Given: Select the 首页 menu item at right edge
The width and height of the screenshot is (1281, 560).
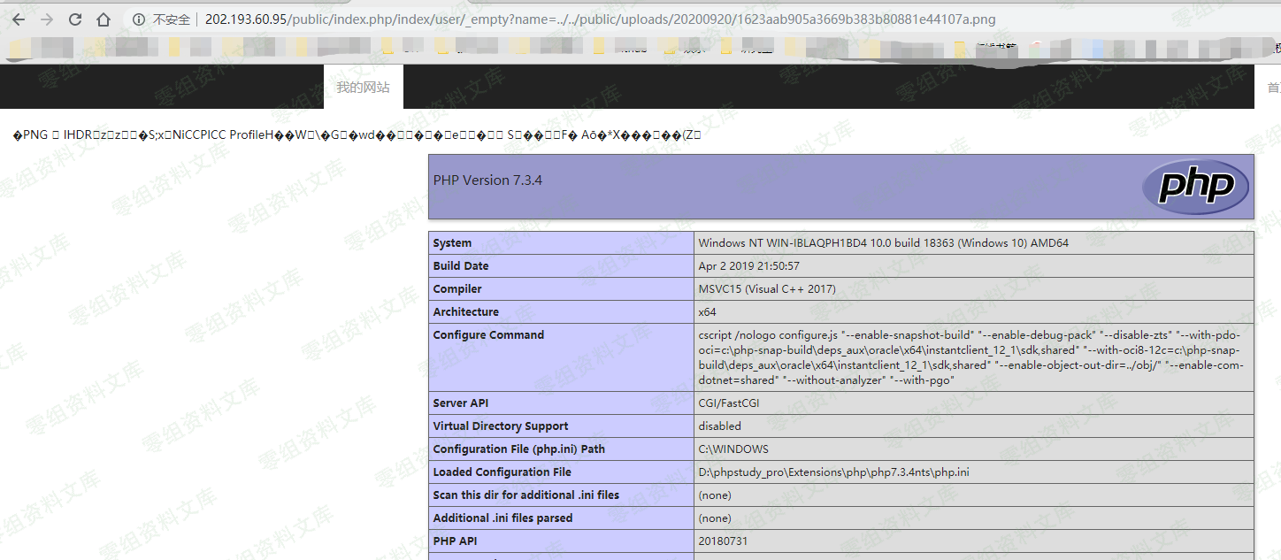Looking at the screenshot, I should coord(1273,88).
